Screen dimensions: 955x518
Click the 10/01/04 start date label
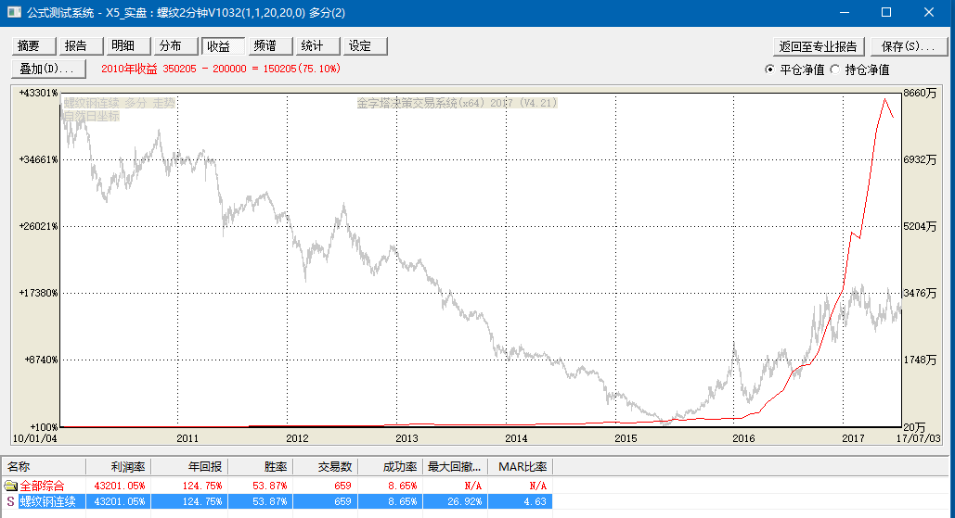coord(34,438)
